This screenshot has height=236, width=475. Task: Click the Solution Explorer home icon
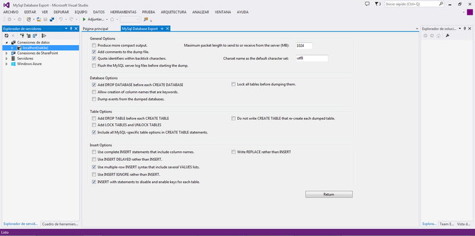[x=438, y=36]
